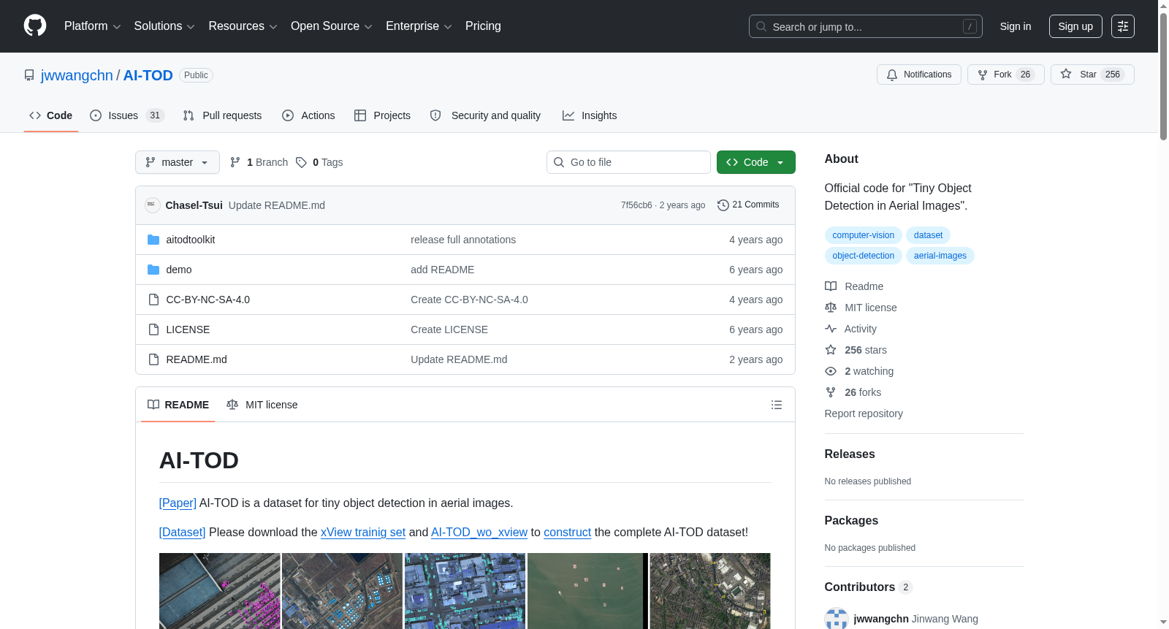
Task: Go to the GitHub homepage via the logo
Action: tap(35, 26)
